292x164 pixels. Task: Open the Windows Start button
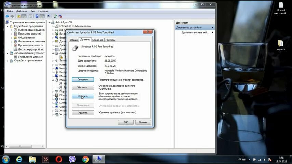tap(6, 160)
